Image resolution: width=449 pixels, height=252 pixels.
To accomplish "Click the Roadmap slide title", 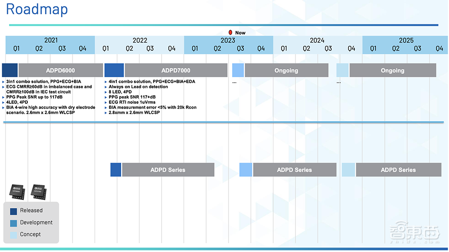I will click(x=37, y=9).
